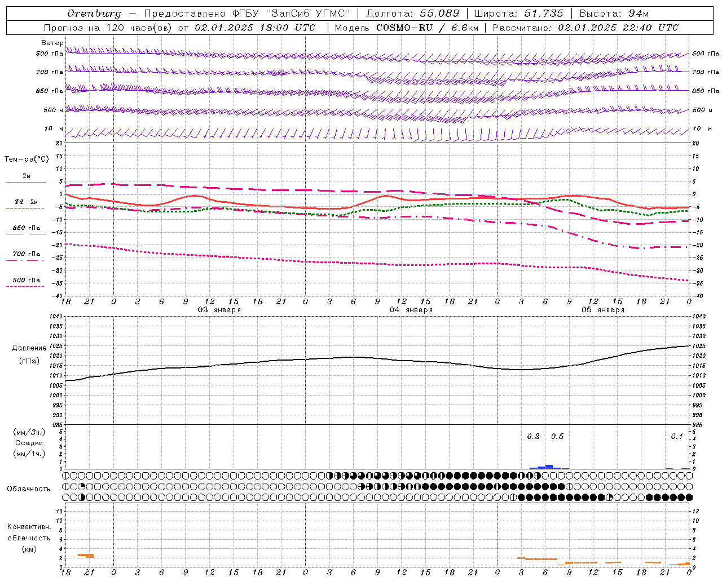Viewport: 722px width, 577px height.
Task: Click the Давление panel label
Action: (x=29, y=348)
